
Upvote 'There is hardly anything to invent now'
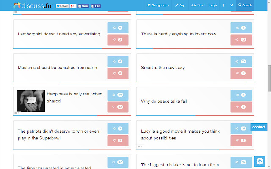point(241,28)
